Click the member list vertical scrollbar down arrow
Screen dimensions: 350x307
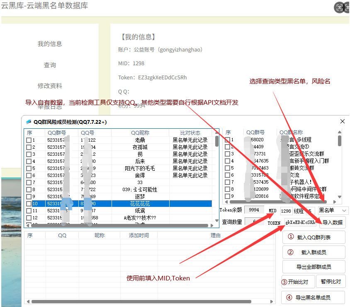(216, 221)
